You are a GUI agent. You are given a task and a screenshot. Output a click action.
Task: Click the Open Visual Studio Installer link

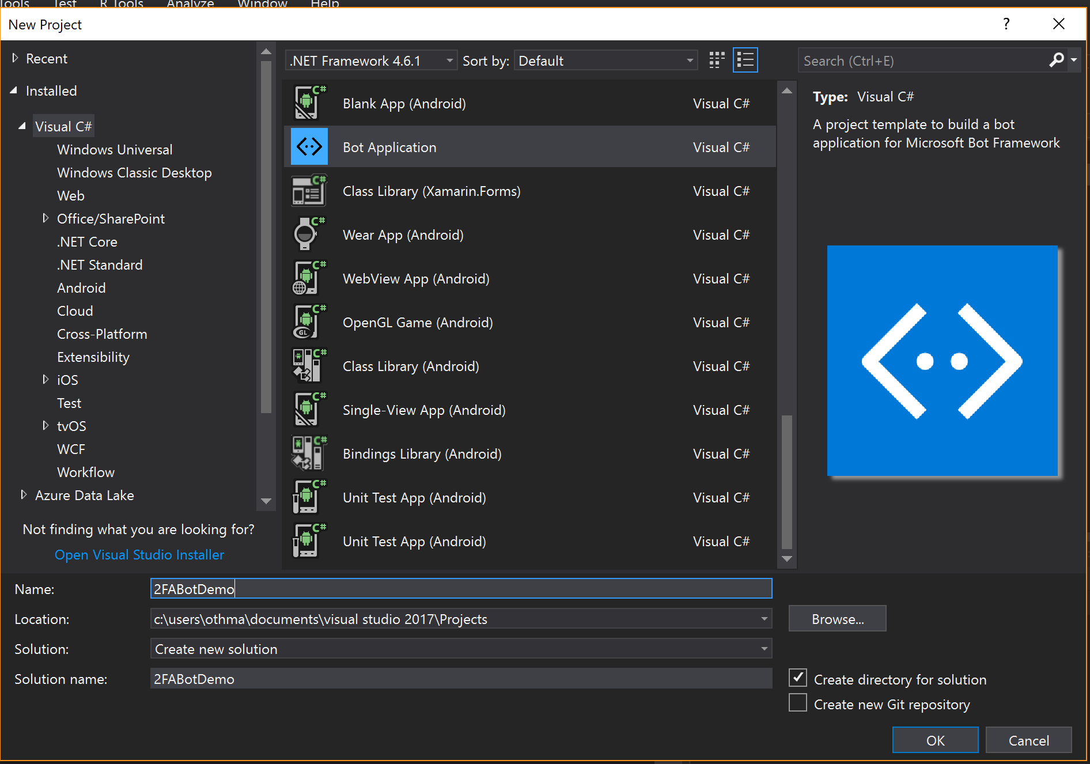click(139, 554)
